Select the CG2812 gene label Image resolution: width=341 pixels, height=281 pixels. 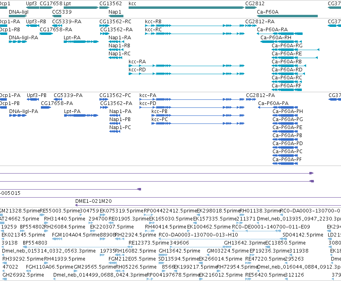[255, 4]
